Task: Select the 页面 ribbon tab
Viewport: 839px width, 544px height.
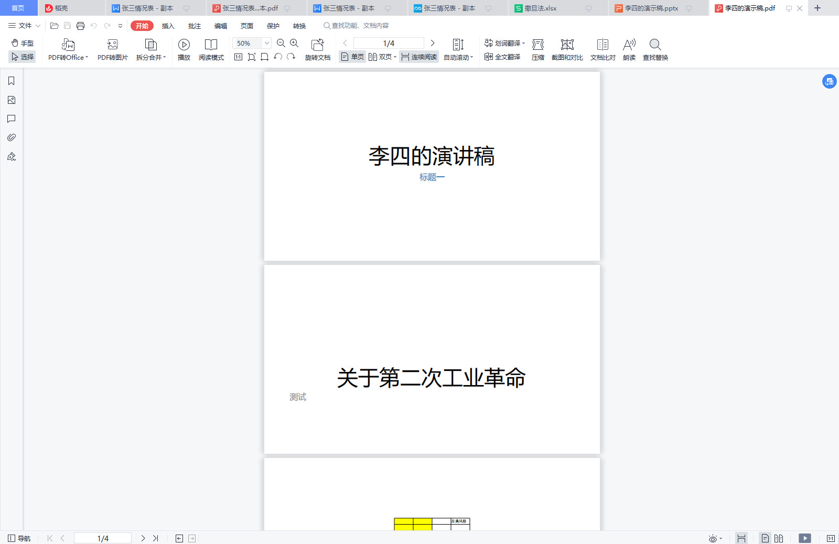Action: pyautogui.click(x=246, y=26)
